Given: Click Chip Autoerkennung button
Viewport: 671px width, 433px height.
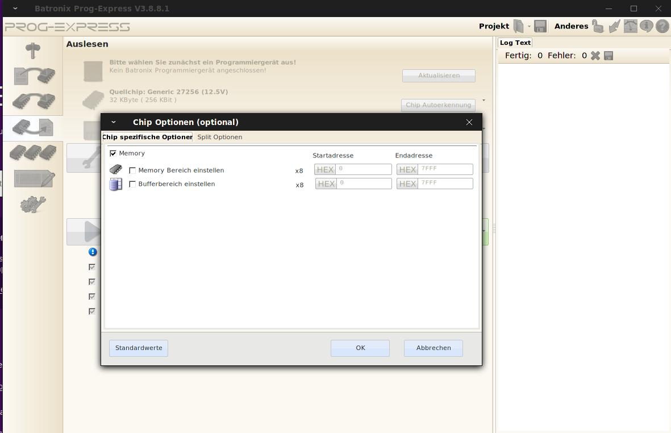Looking at the screenshot, I should 438,105.
